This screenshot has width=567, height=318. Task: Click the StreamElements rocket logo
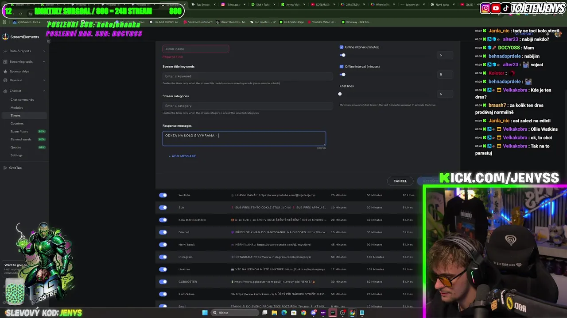pyautogui.click(x=5, y=37)
